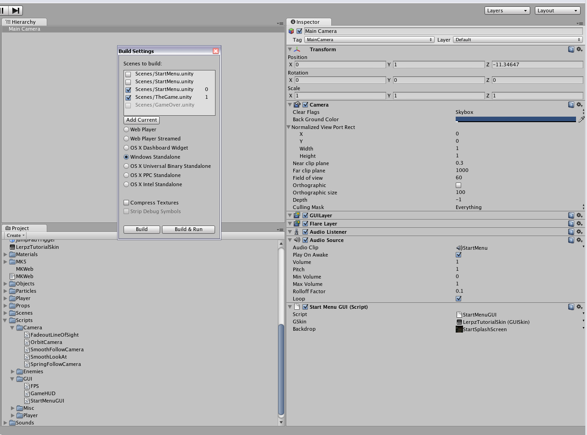The width and height of the screenshot is (587, 435).
Task: Click the Build & Run button
Action: pyautogui.click(x=188, y=229)
